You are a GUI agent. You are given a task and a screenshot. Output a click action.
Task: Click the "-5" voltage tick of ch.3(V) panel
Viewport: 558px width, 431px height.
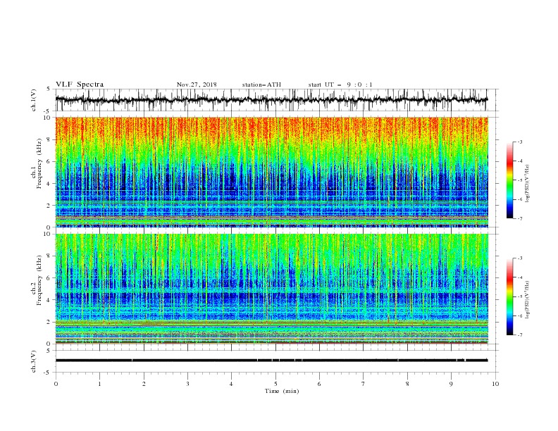click(48, 373)
